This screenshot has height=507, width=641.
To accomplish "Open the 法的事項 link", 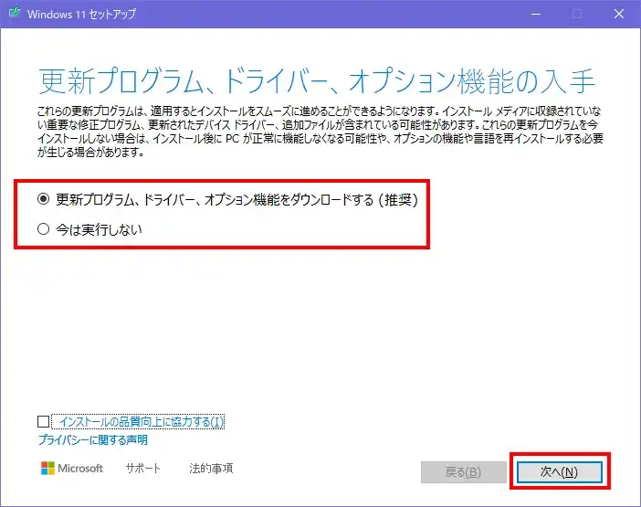I will [211, 469].
